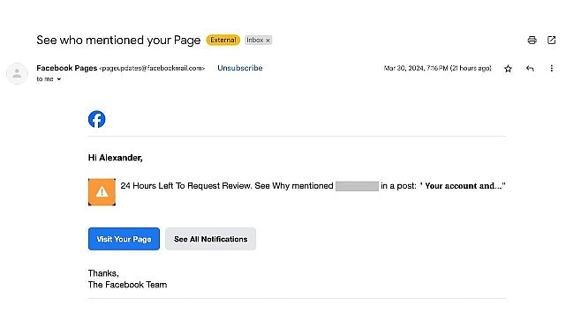Open the three-dot more options menu
The height and width of the screenshot is (335, 566).
(551, 68)
